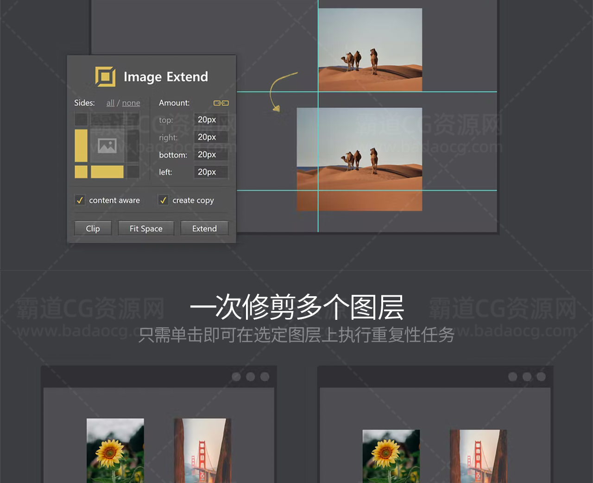This screenshot has width=593, height=483.
Task: Click the right amount input field
Action: [x=211, y=137]
